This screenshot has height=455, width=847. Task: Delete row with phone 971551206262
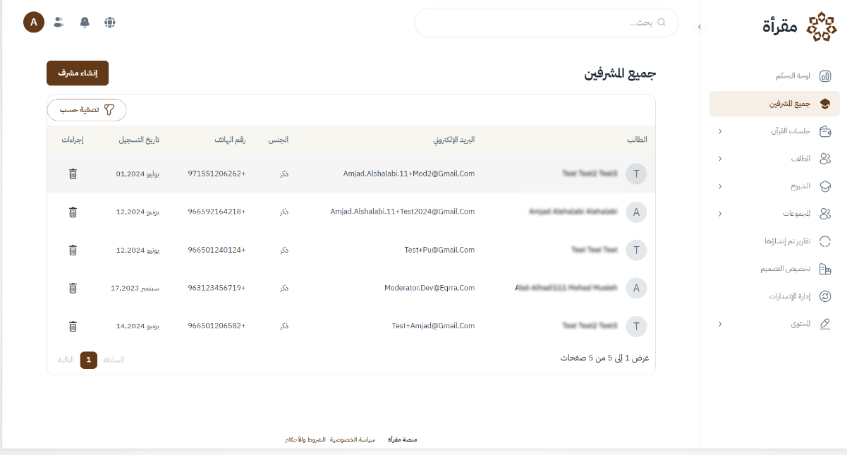coord(73,174)
